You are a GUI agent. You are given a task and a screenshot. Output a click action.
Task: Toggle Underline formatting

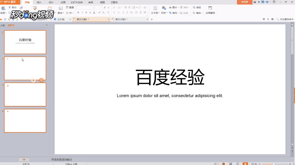[x=86, y=13]
